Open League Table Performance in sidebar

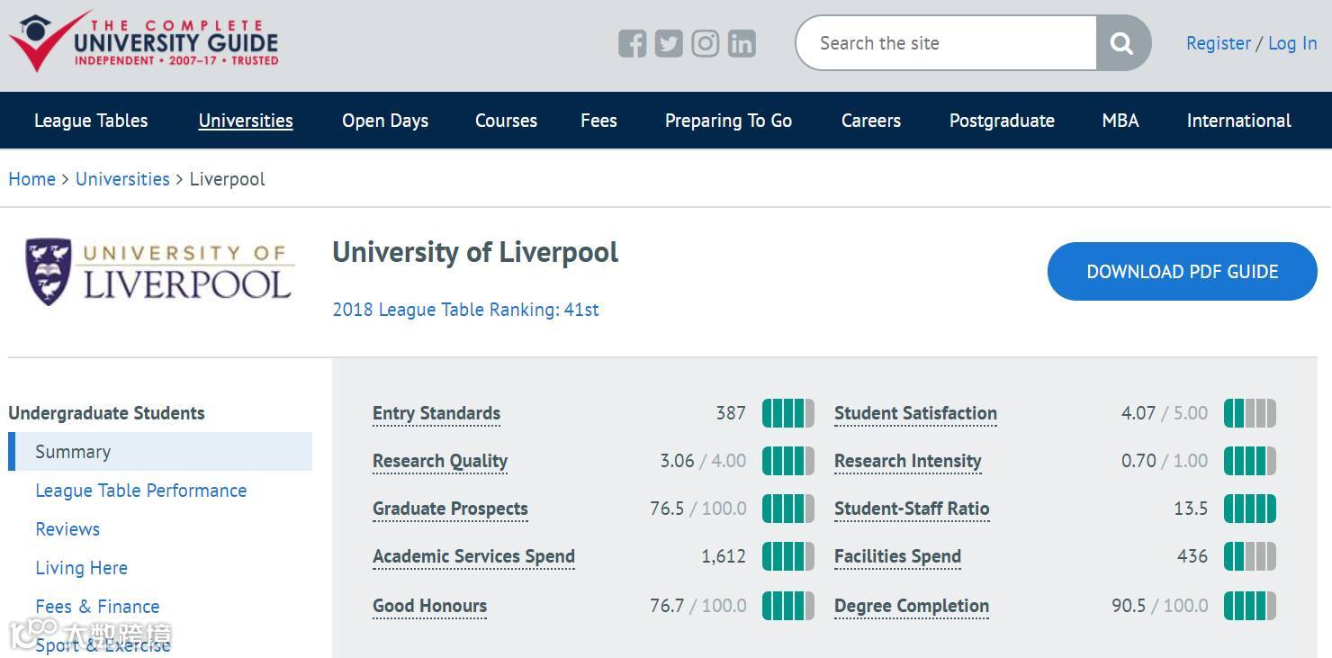coord(140,491)
